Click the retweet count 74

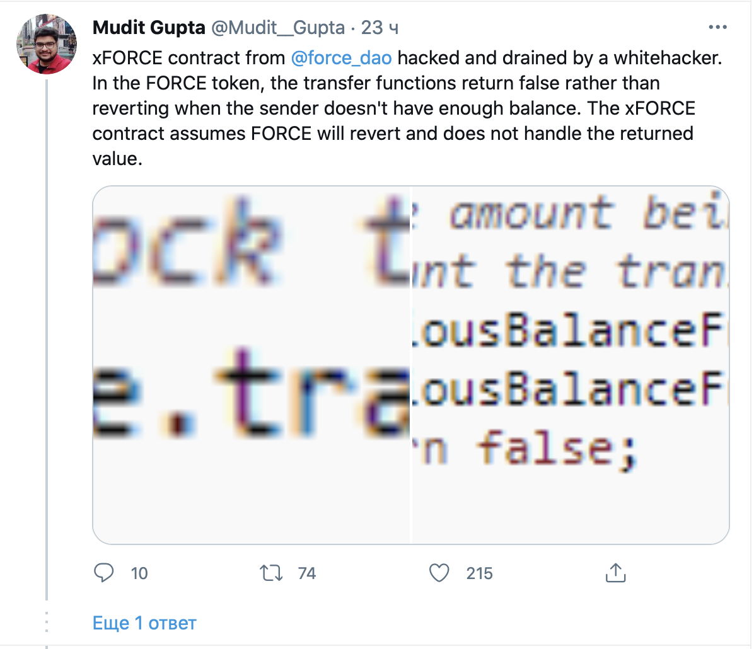(307, 573)
